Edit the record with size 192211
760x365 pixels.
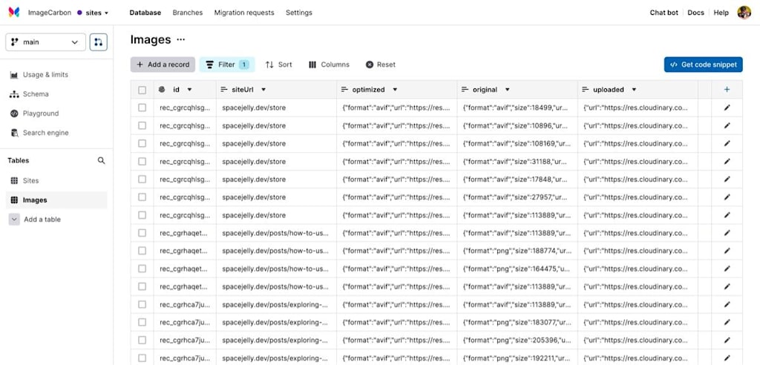coord(727,358)
